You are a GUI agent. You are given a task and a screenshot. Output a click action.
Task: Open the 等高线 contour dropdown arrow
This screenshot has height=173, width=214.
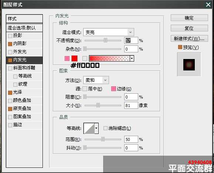tap(96, 128)
